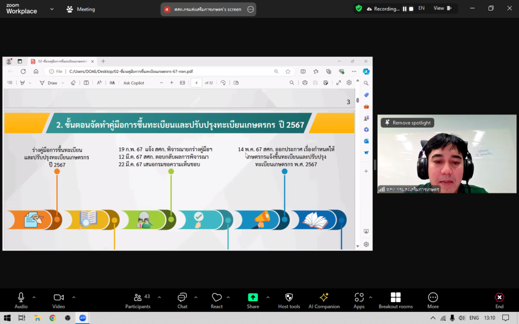The image size is (519, 324).
Task: Open the View layout dropdown
Action: (441, 9)
